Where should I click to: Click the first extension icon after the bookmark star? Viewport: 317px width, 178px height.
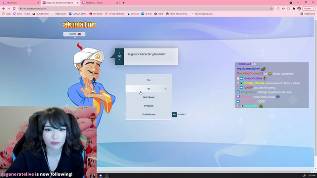coord(278,8)
